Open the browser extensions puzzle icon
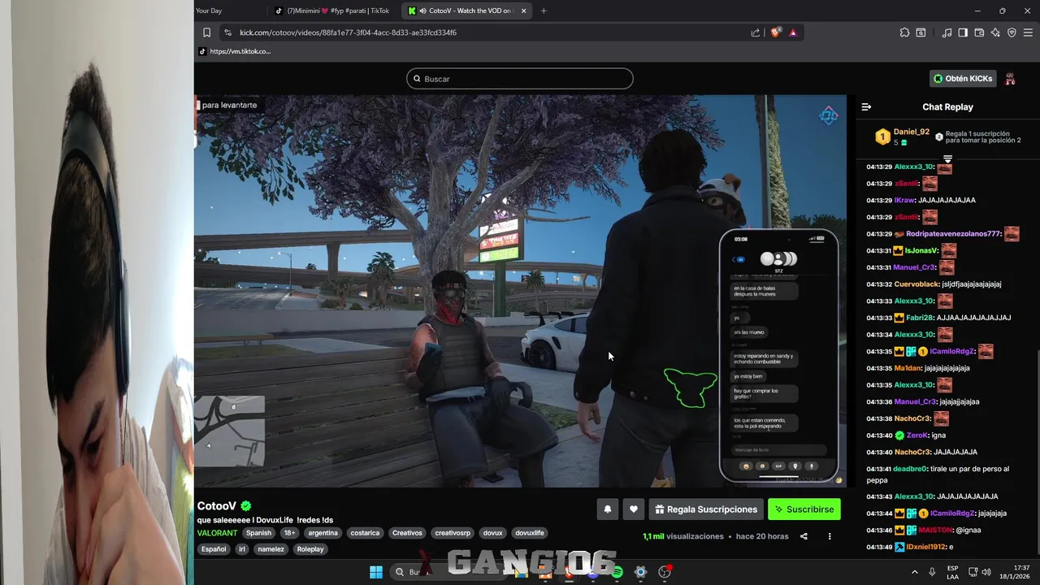Screen dimensions: 1040x585 pos(904,32)
